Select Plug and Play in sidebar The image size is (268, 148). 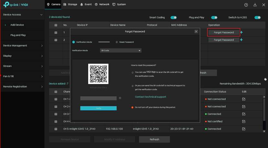pos(18,35)
